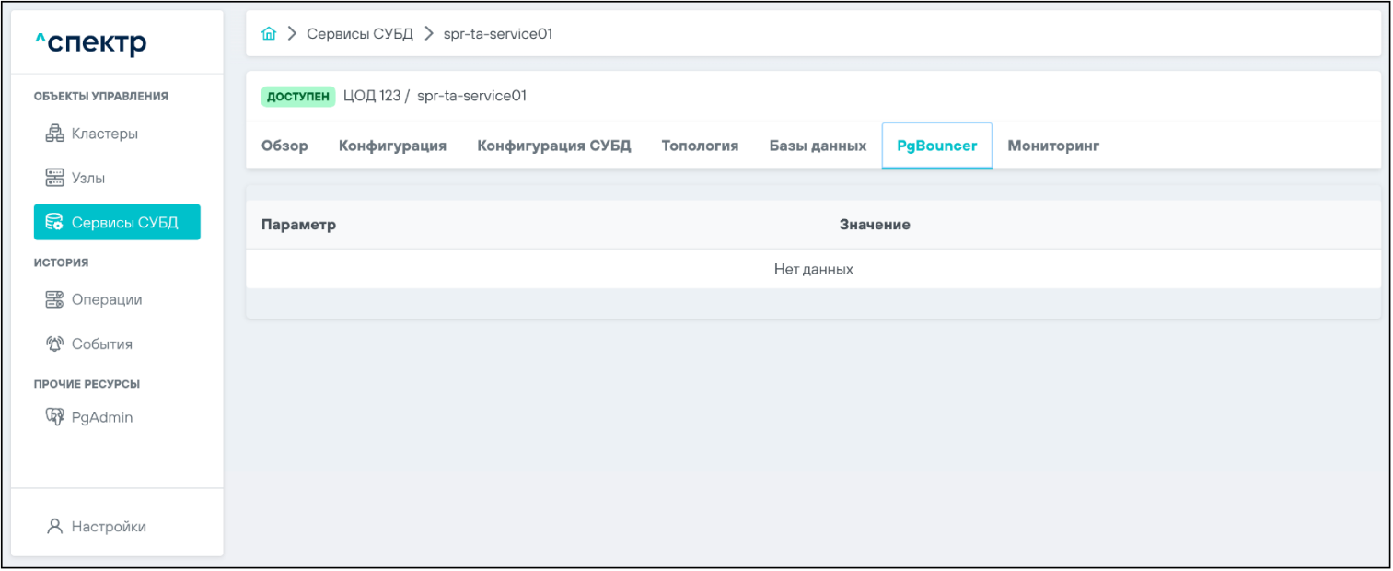Click the Значение column header
Screen dimensions: 1393x571
point(874,225)
